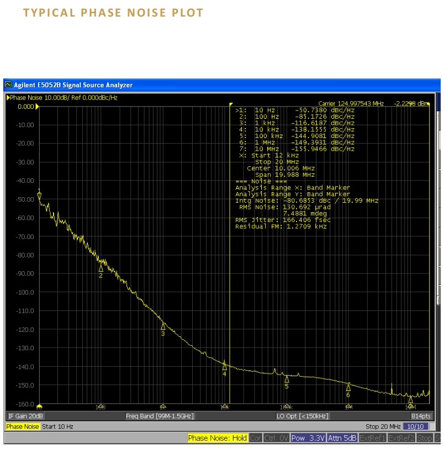Image resolution: width=444 pixels, height=454 pixels.
Task: Click the 814pts point count field
Action: (421, 416)
